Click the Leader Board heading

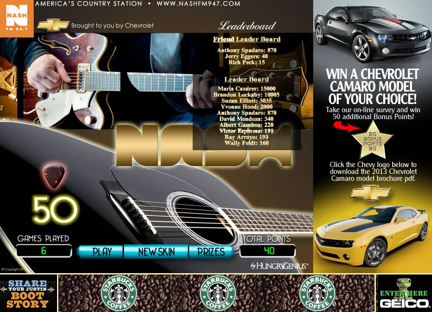coord(246,79)
